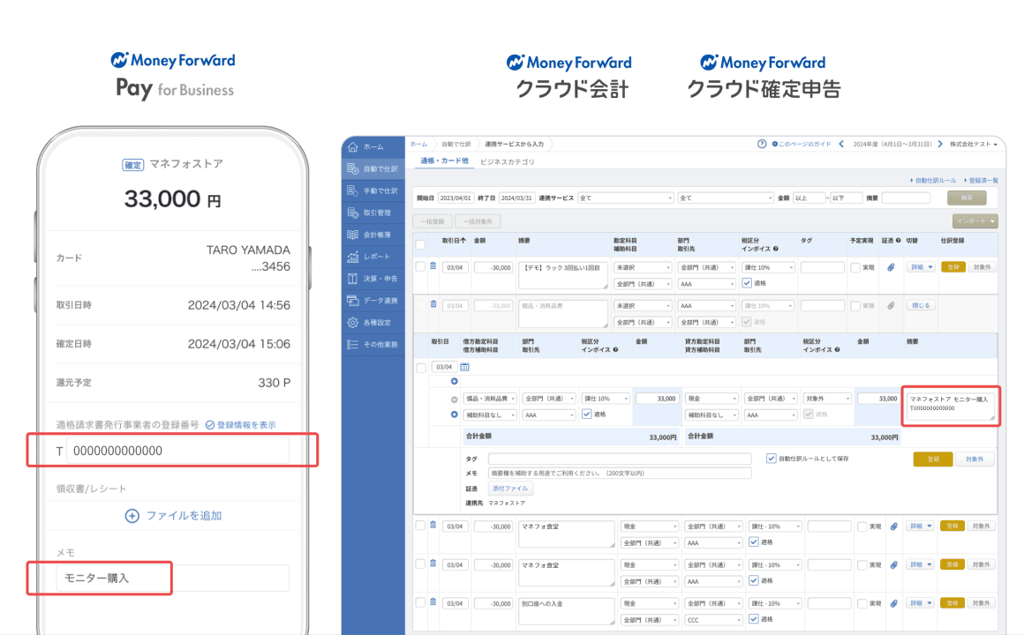Image resolution: width=1024 pixels, height=635 pixels.
Task: Click ホーム breadcrumb
Action: pyautogui.click(x=418, y=145)
